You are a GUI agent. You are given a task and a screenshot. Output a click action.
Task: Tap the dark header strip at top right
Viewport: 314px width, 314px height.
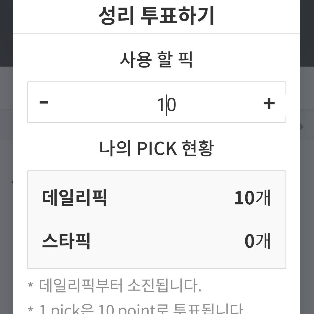(x=307, y=32)
